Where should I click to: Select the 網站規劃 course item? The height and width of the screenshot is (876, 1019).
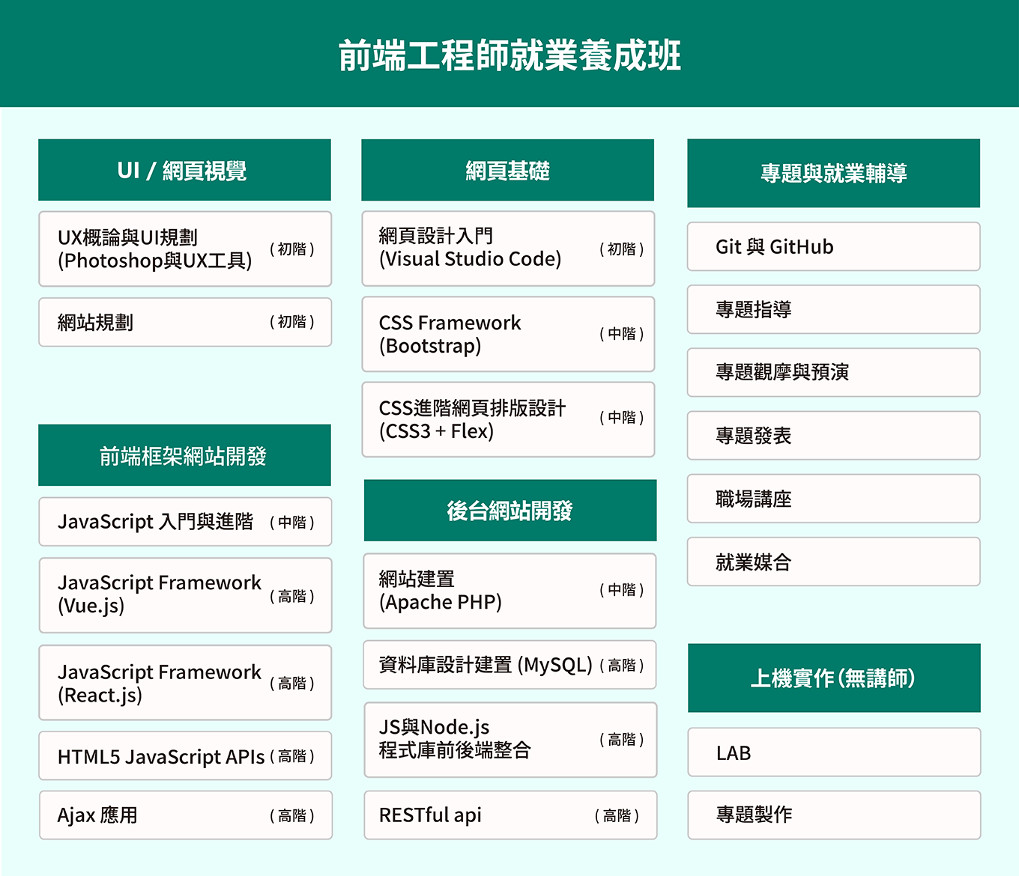184,322
